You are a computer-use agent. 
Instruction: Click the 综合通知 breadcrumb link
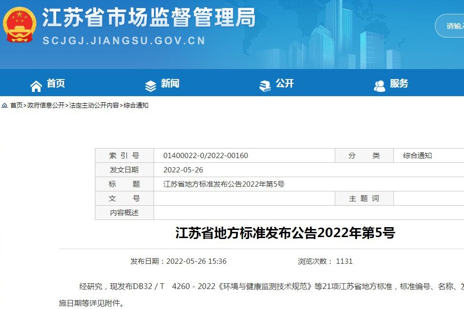(136, 106)
